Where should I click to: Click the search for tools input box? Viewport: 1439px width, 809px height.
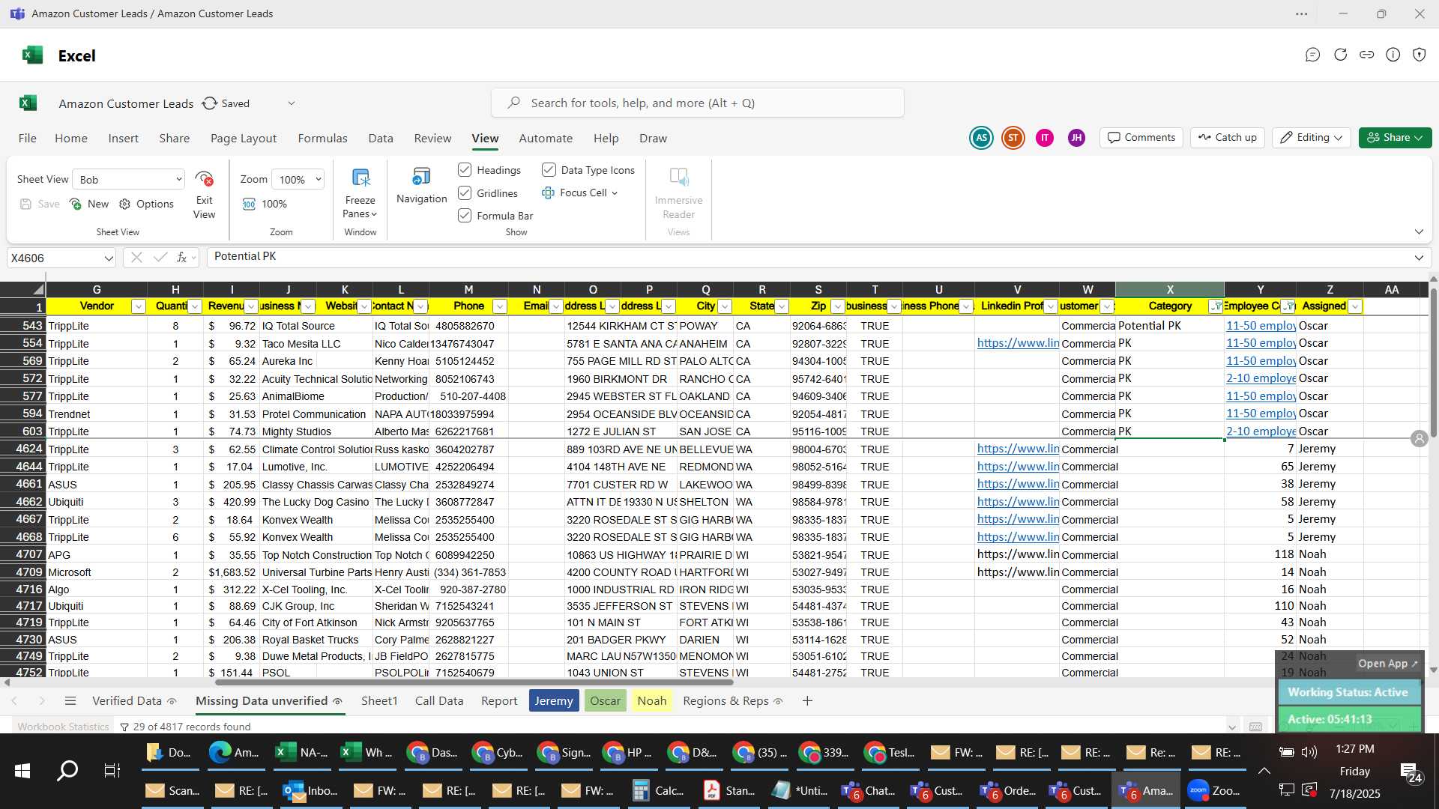(x=698, y=103)
